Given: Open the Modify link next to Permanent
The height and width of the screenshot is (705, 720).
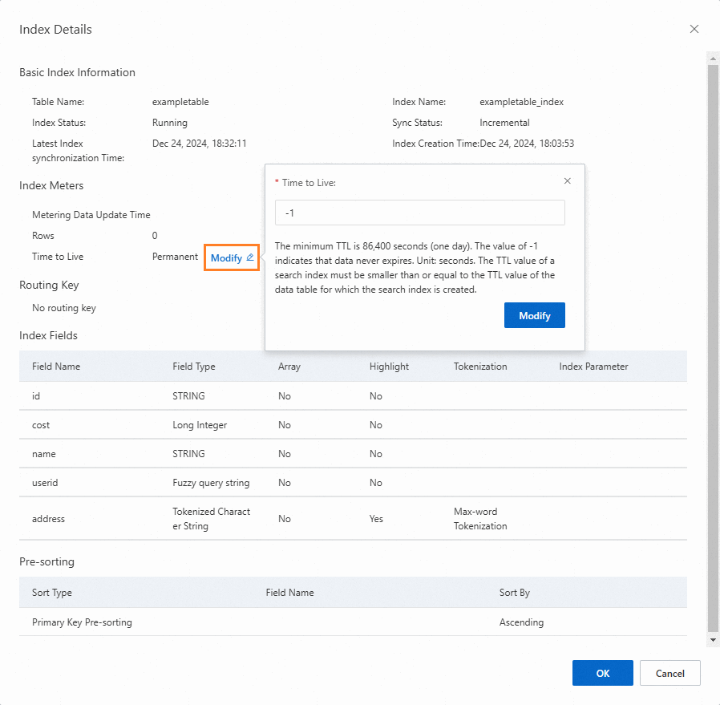Looking at the screenshot, I should coord(226,258).
